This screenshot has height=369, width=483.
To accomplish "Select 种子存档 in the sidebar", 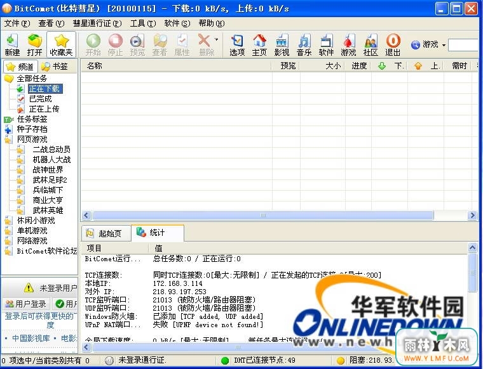I will [x=32, y=129].
